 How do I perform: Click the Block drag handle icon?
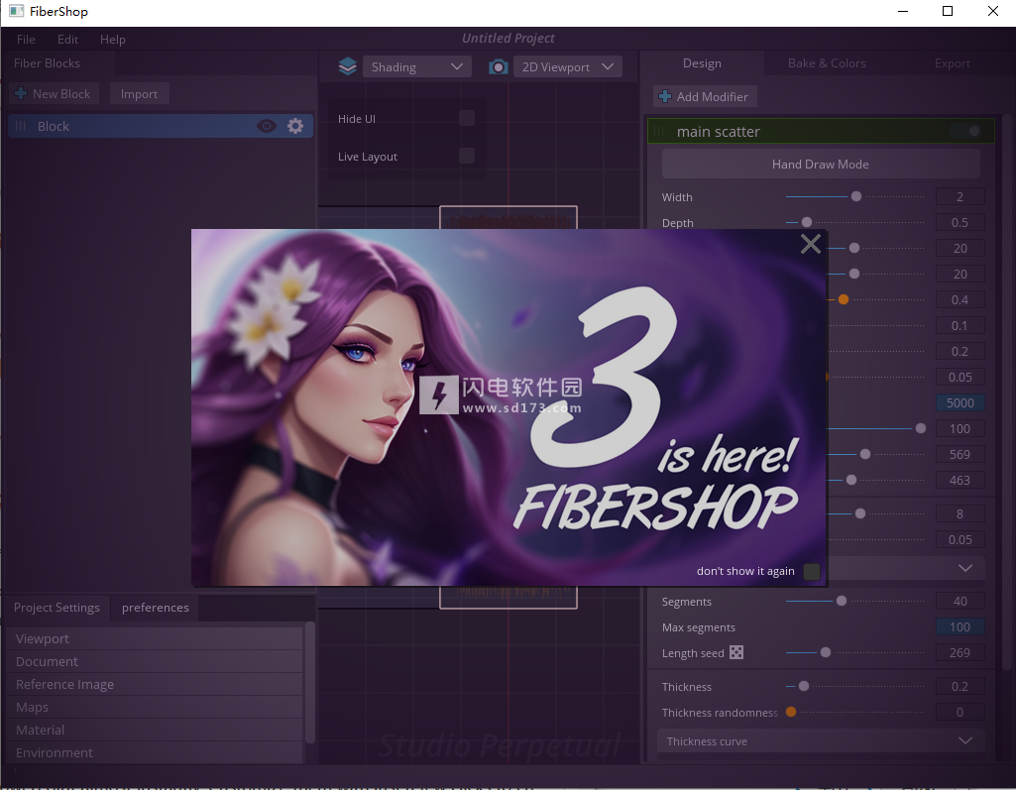click(x=20, y=126)
